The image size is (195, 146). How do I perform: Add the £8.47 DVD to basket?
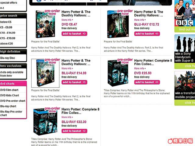click(74, 34)
